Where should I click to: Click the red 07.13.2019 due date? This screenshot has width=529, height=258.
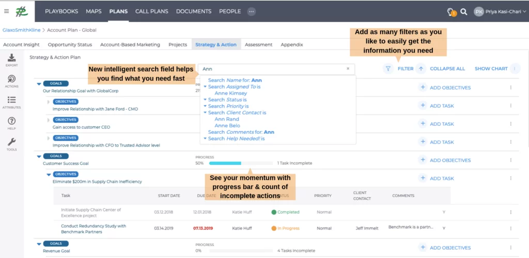tap(203, 228)
